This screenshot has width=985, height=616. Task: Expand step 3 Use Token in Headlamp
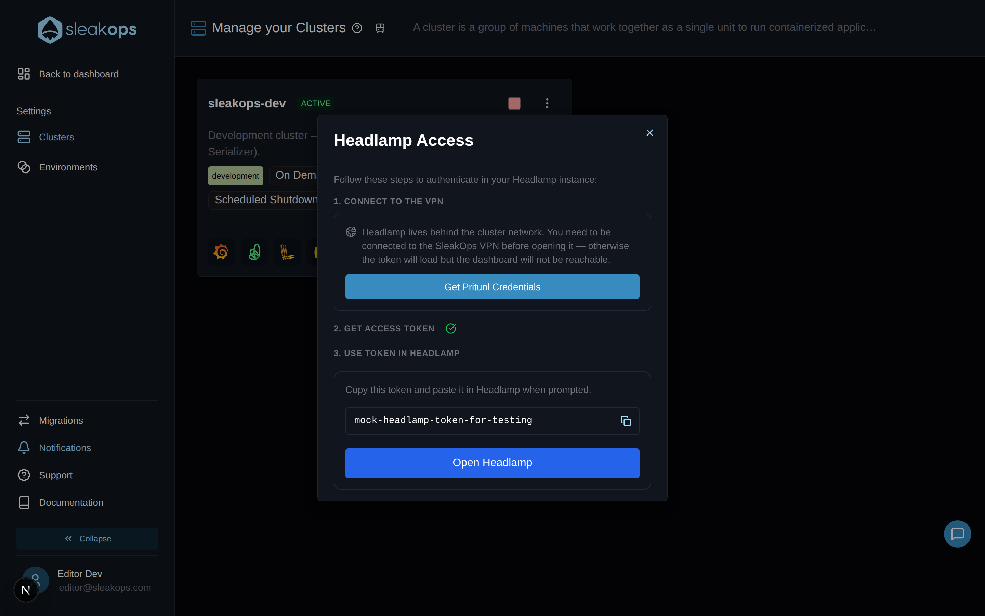click(396, 353)
